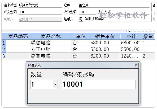Click the 经手人 field 周
Screen dimensions: 157x109
coord(81,19)
